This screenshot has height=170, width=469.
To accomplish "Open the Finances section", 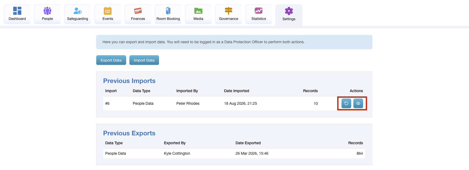I will click(x=138, y=14).
